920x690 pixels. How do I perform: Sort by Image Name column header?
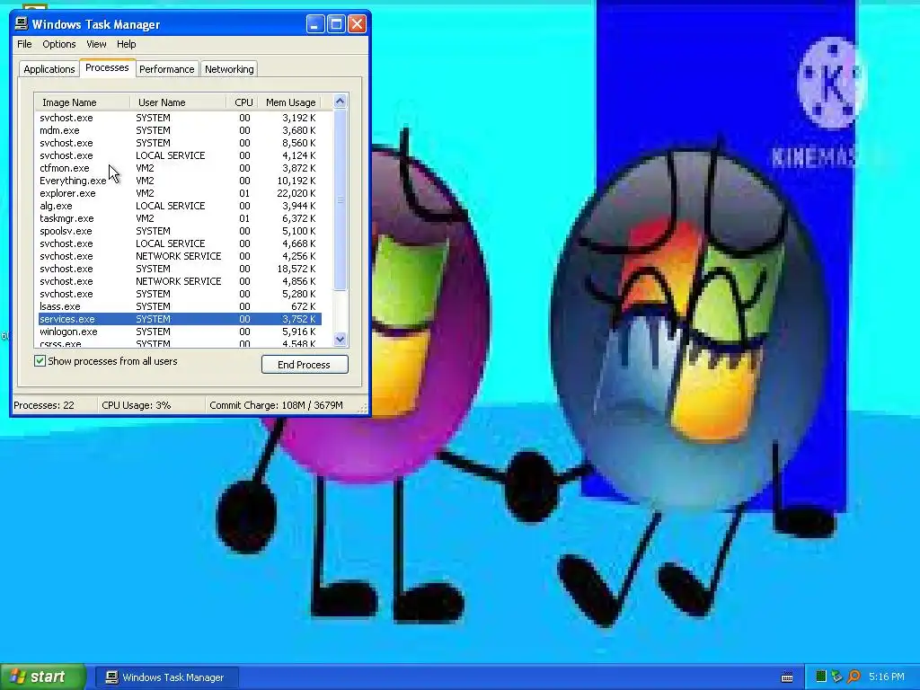pos(82,102)
